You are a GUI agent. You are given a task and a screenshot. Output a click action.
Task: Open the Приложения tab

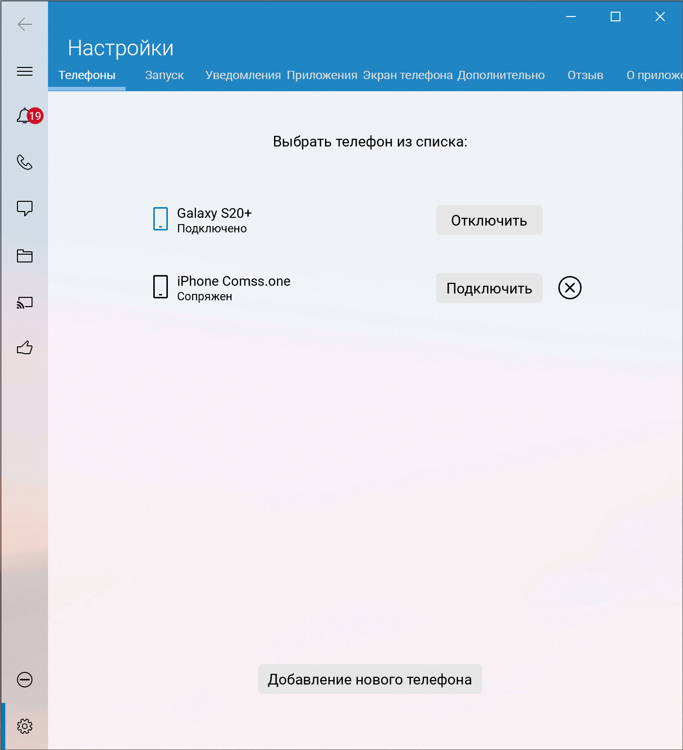(x=322, y=75)
